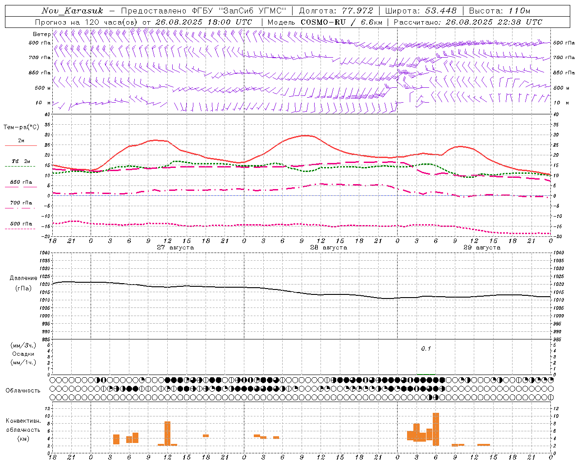Click the 0.1 precipitation value
This screenshot has width=577, height=461.
pyautogui.click(x=426, y=348)
